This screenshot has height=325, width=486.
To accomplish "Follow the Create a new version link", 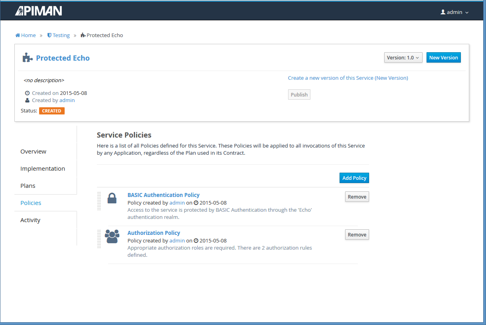I will (x=348, y=78).
